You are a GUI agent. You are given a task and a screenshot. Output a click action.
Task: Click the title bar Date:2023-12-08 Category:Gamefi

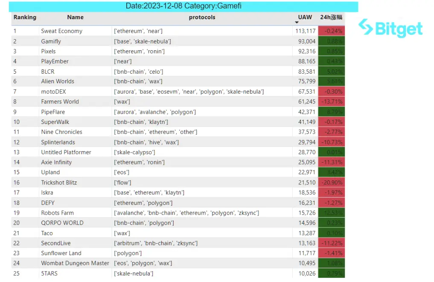[x=183, y=6]
